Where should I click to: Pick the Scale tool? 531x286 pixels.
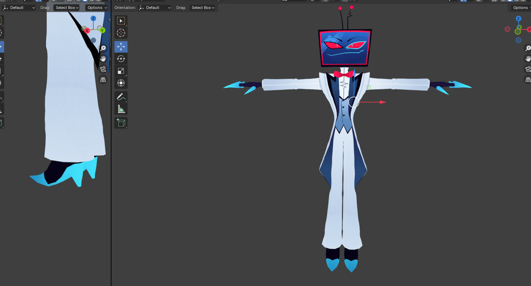click(121, 71)
